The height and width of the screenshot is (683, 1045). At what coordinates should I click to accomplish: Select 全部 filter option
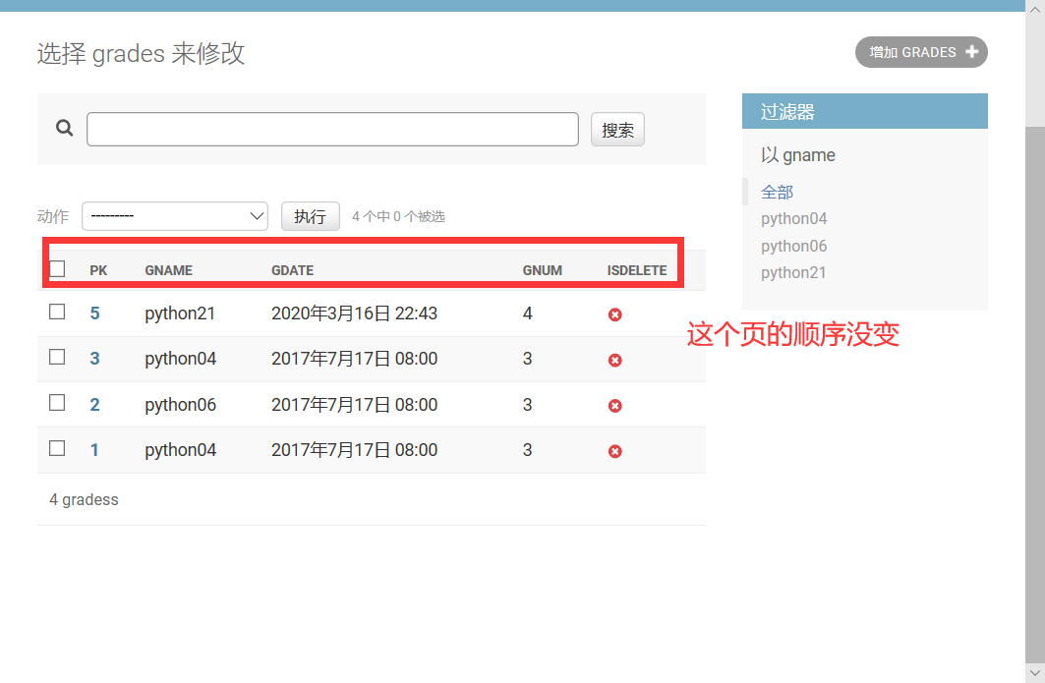click(x=777, y=193)
